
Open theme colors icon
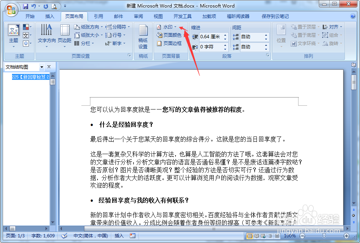pos(27,27)
